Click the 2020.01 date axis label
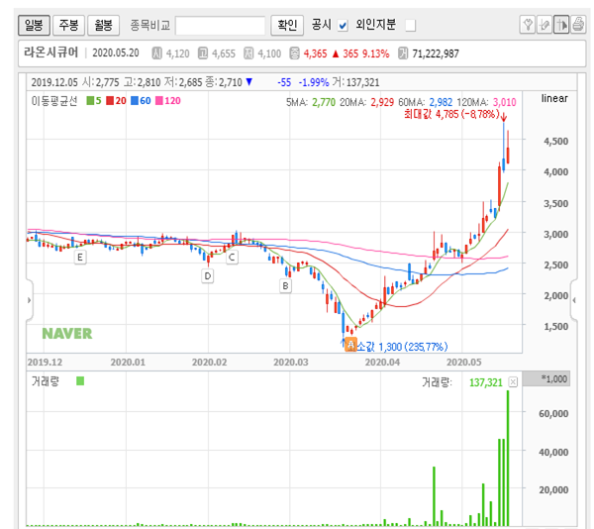 click(128, 363)
